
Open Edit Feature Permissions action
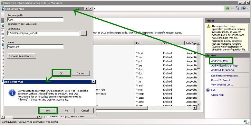pos(226,76)
